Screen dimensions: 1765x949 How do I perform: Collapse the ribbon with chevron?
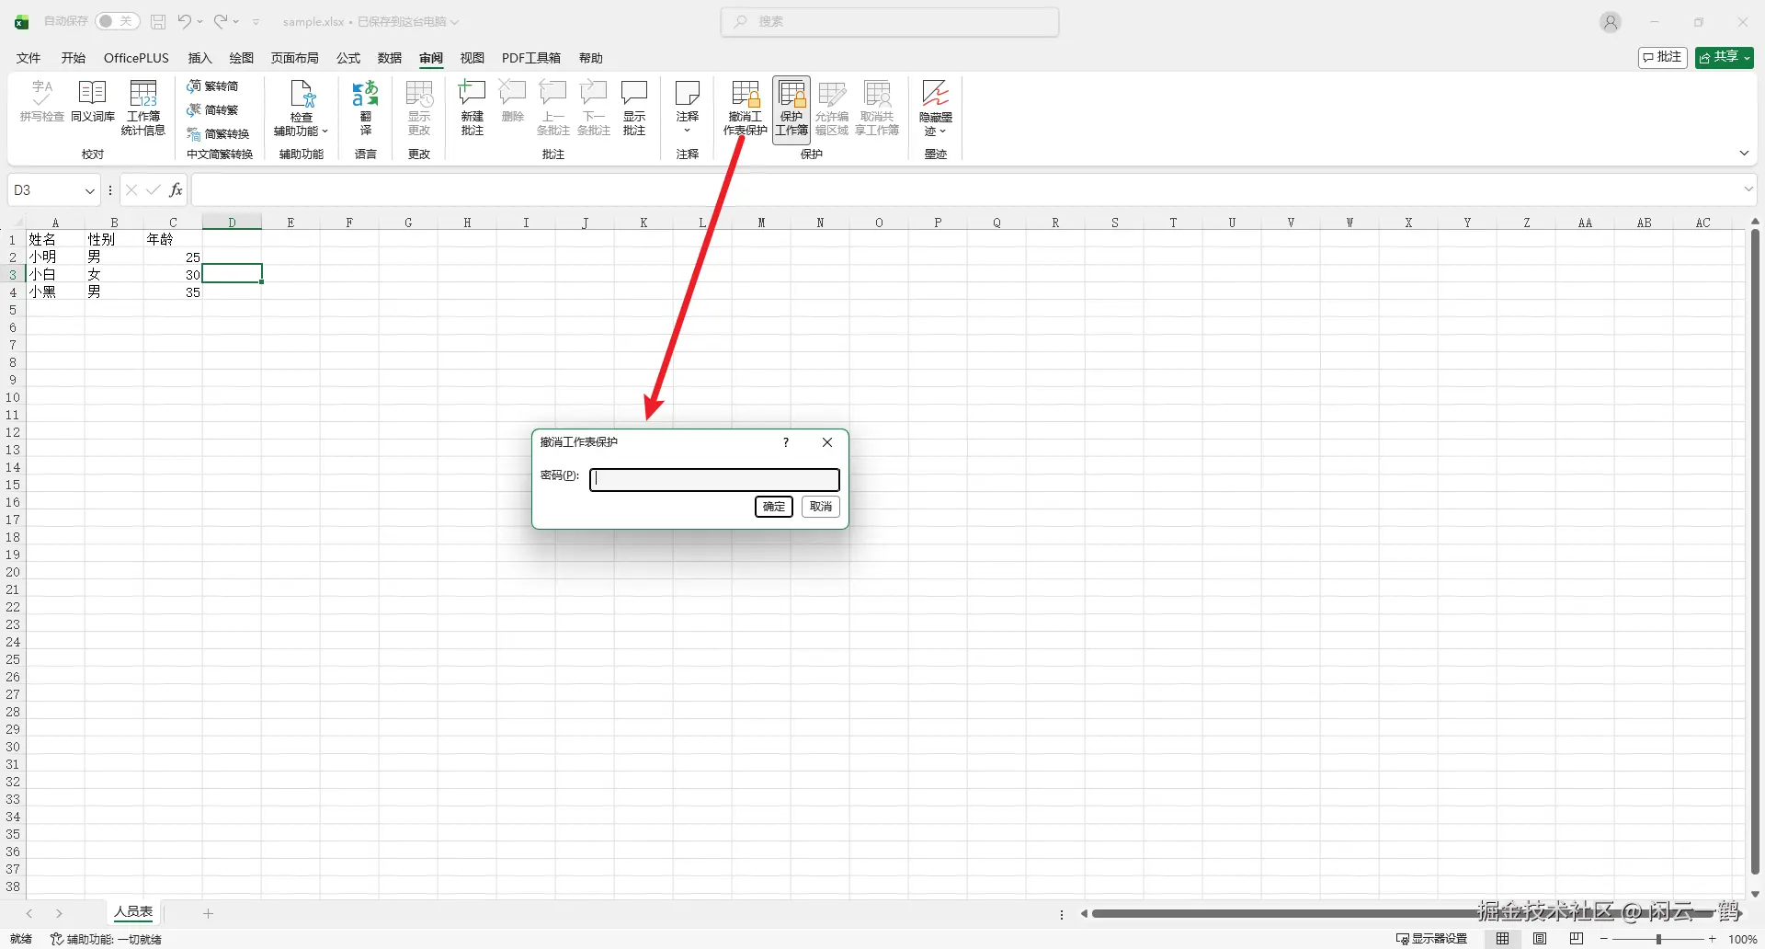(1745, 153)
